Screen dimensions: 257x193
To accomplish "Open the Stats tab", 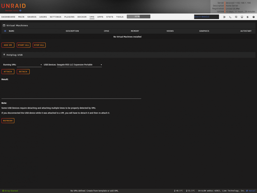I will tap(110, 17).
